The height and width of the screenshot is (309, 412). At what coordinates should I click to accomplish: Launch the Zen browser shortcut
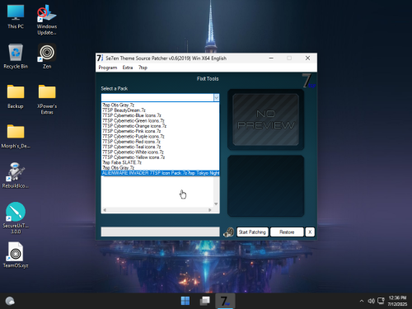pos(47,56)
